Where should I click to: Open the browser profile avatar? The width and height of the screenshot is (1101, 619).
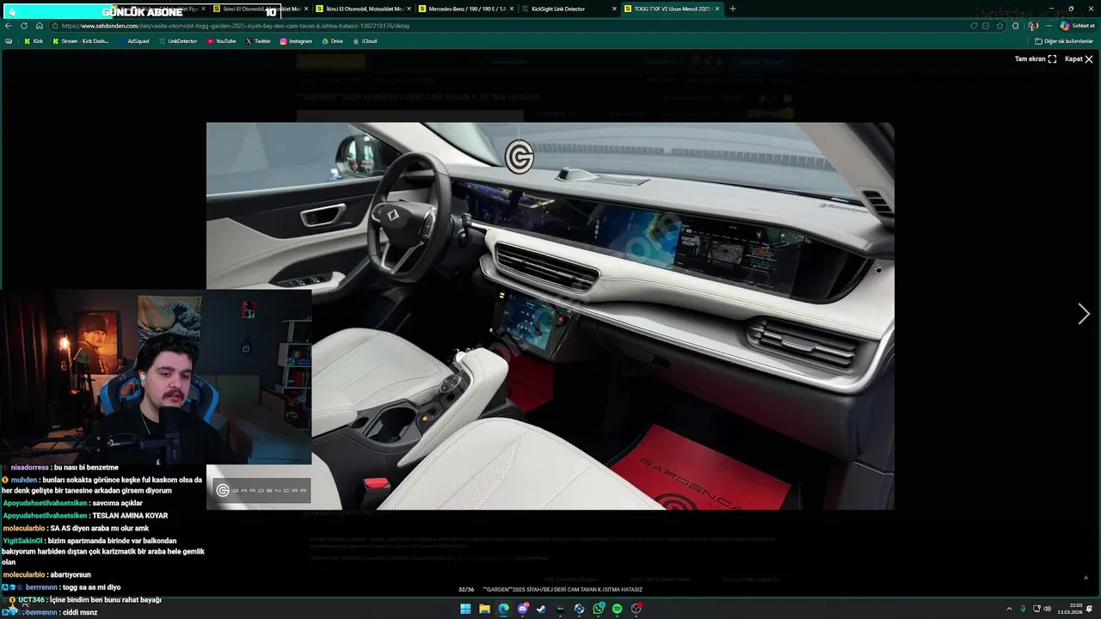(1033, 26)
